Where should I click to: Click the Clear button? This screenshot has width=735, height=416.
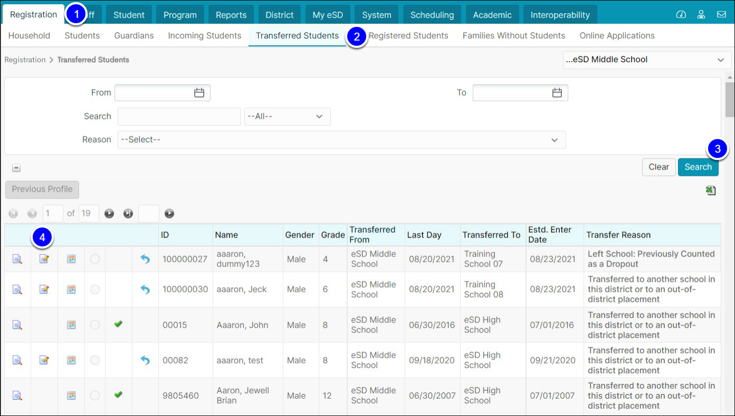658,167
